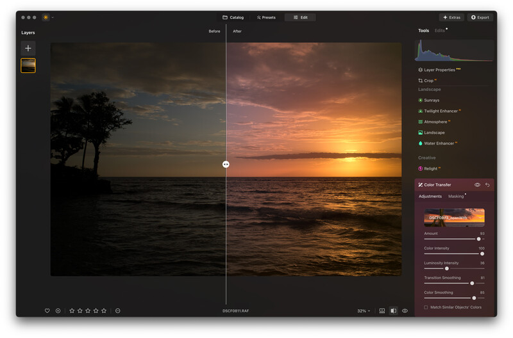Image resolution: width=513 pixels, height=338 pixels.
Task: Select the Edits panel tab
Action: pos(440,31)
